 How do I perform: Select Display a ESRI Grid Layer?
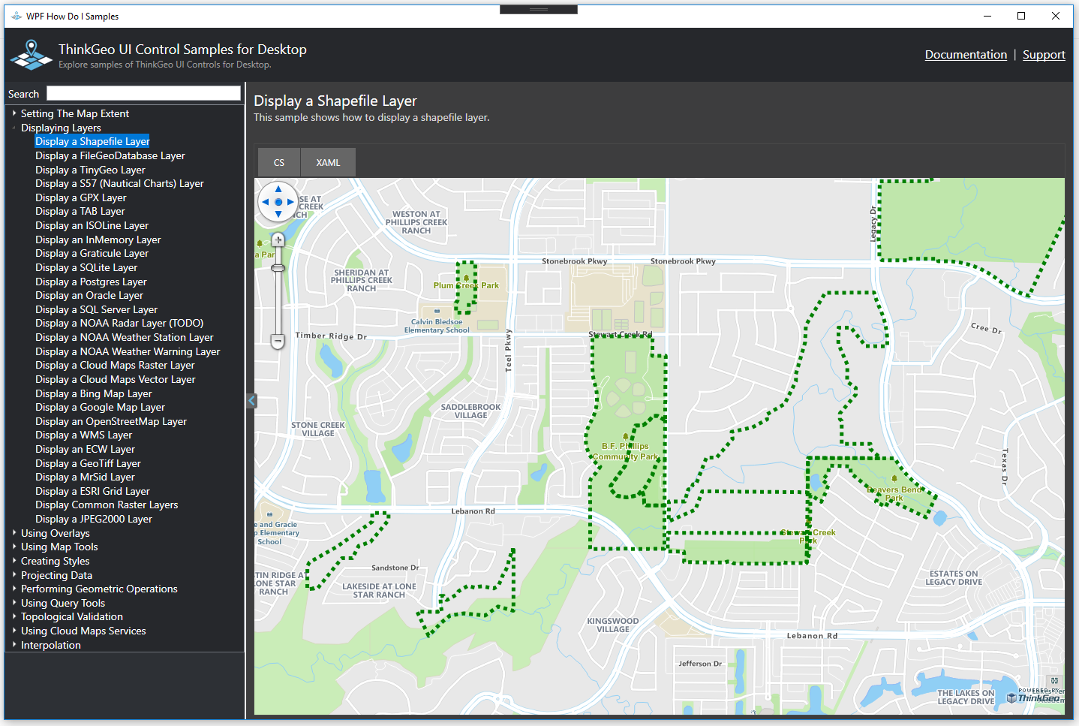pos(92,491)
